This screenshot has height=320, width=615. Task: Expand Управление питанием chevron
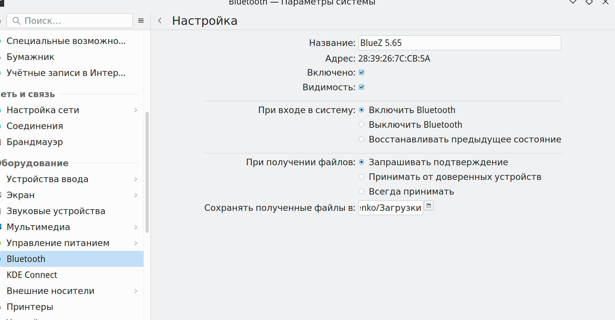pyautogui.click(x=136, y=243)
